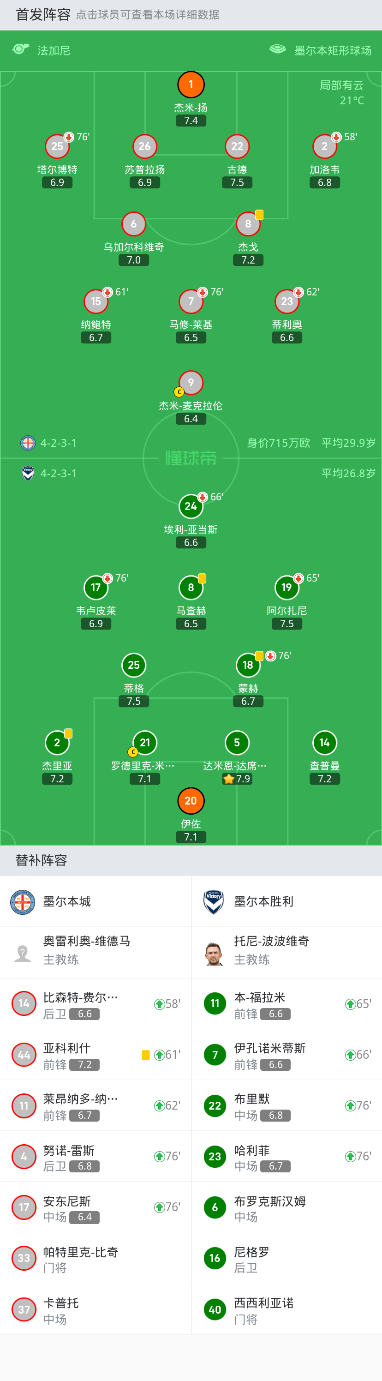Viewport: 382px width, 1381px height.
Task: Click the whistle referee icon beside 法加尼
Action: coord(20,49)
